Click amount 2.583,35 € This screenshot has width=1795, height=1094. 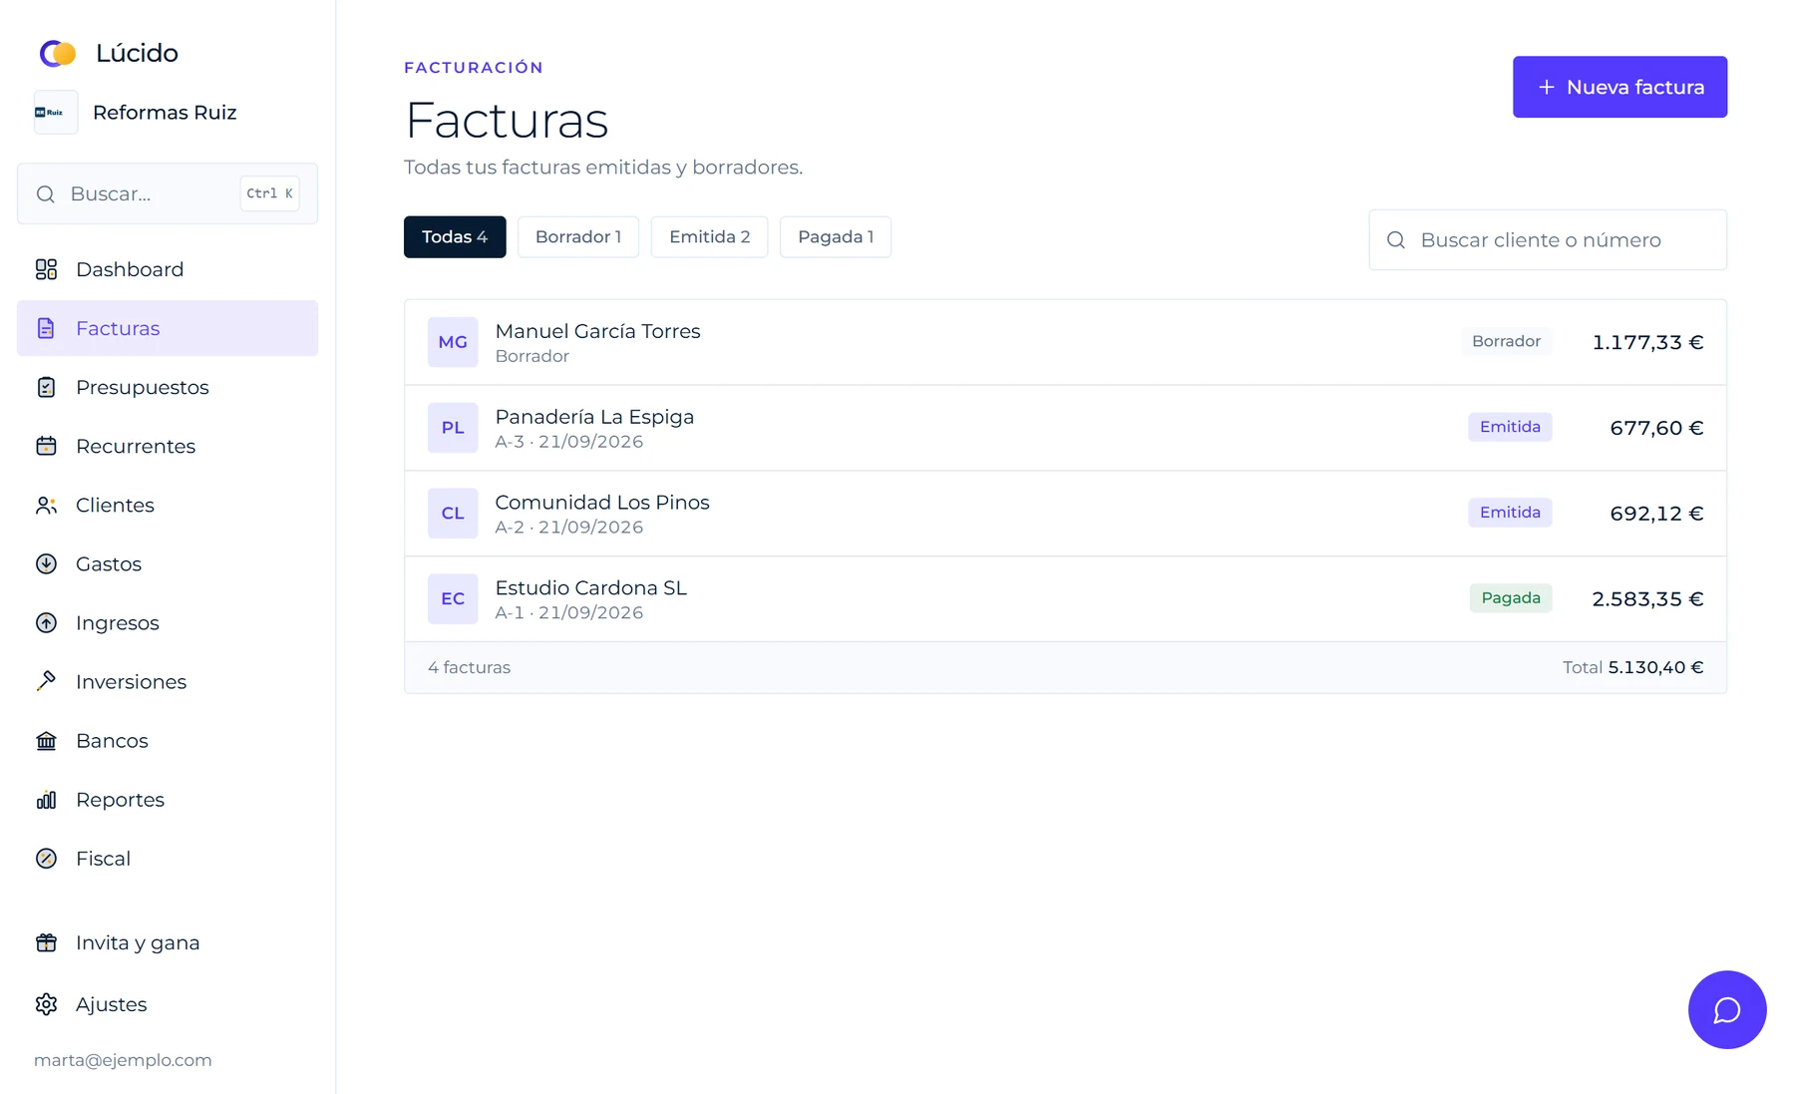(1647, 599)
